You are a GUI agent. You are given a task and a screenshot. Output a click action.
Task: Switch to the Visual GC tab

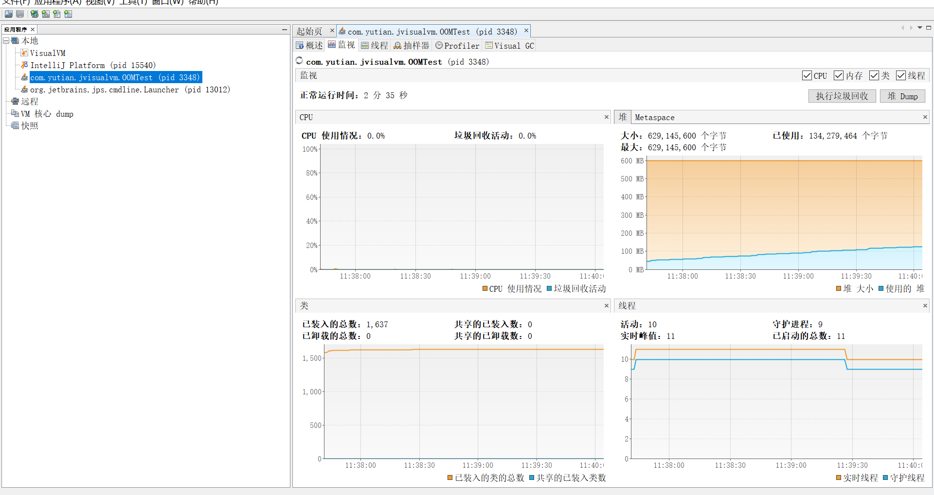[x=510, y=46]
